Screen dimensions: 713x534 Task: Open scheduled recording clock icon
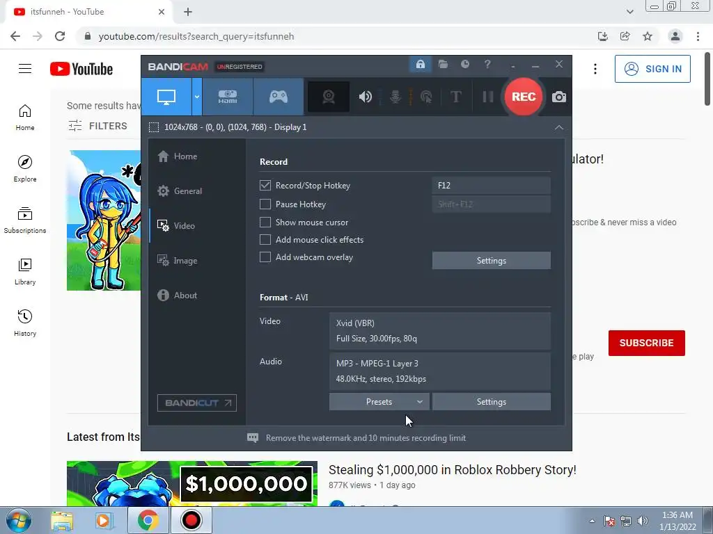[464, 65]
